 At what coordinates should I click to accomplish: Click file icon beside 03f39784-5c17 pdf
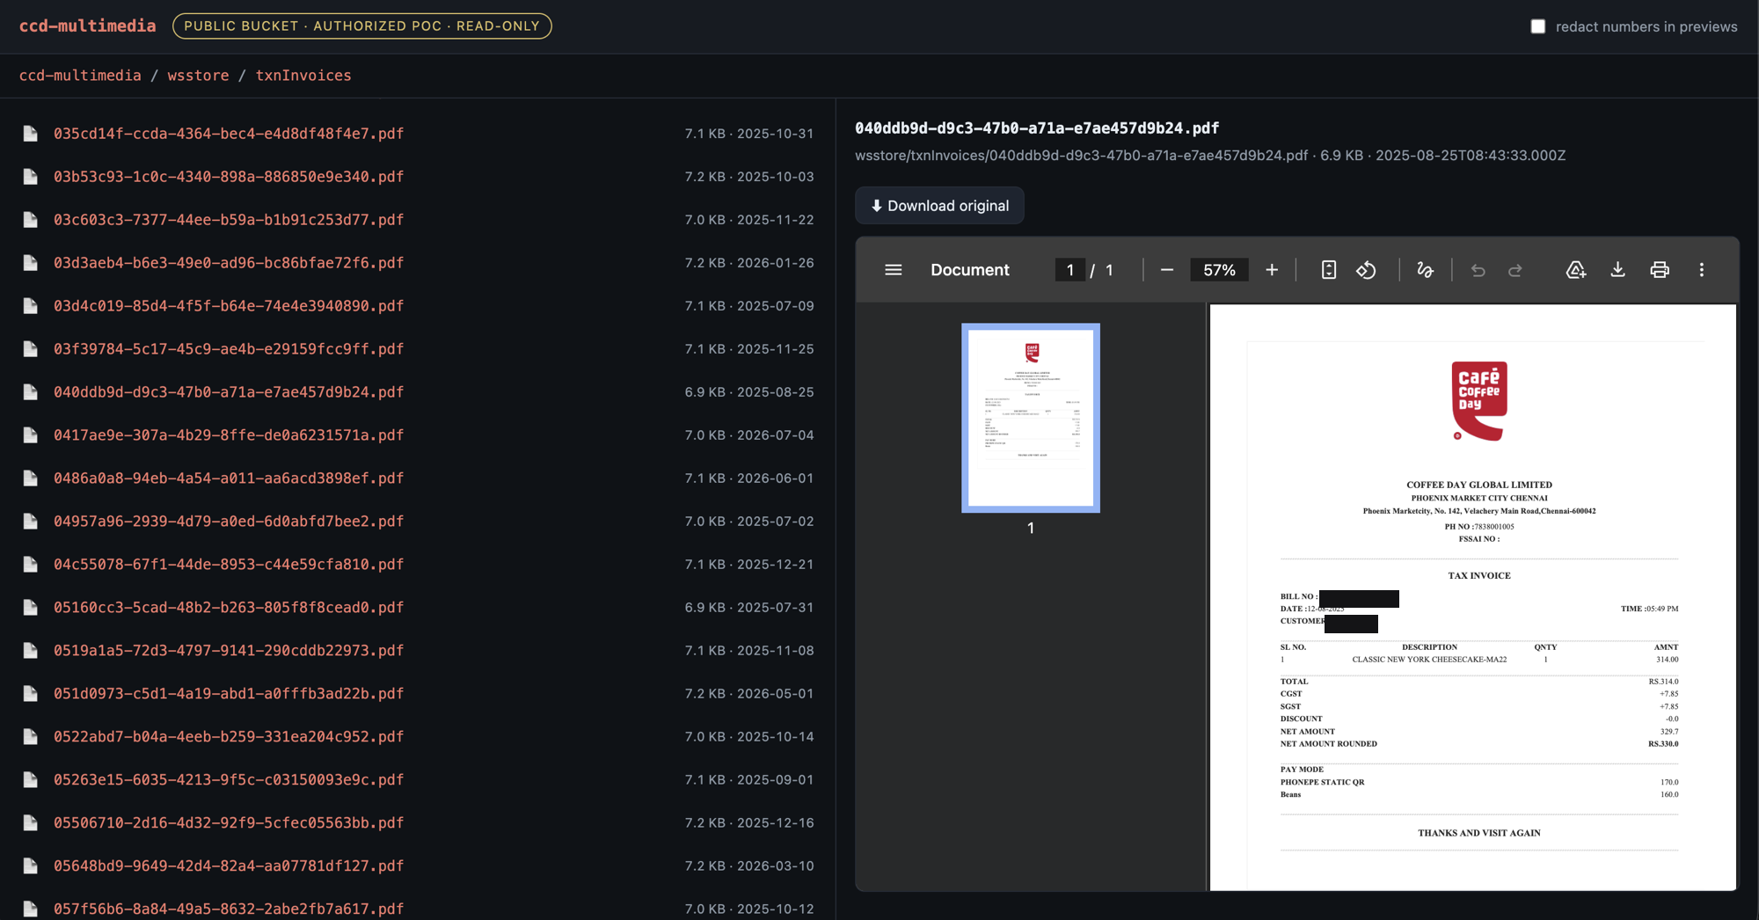point(30,349)
